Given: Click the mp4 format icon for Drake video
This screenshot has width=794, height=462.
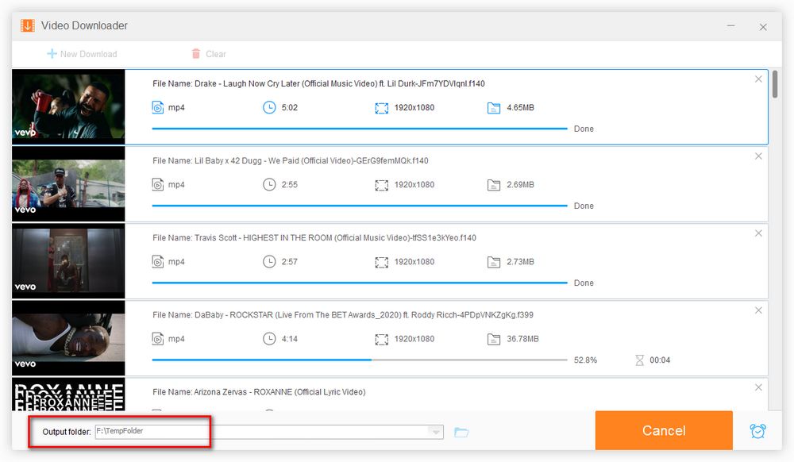Looking at the screenshot, I should pos(157,107).
